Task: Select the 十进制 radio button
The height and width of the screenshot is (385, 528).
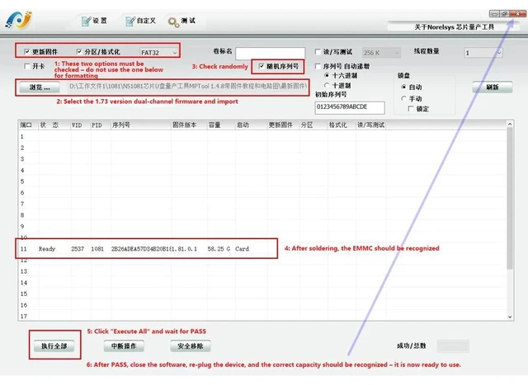Action: [327, 85]
